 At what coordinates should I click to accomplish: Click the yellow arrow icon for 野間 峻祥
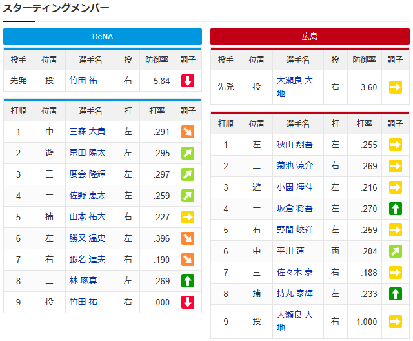[x=396, y=230]
